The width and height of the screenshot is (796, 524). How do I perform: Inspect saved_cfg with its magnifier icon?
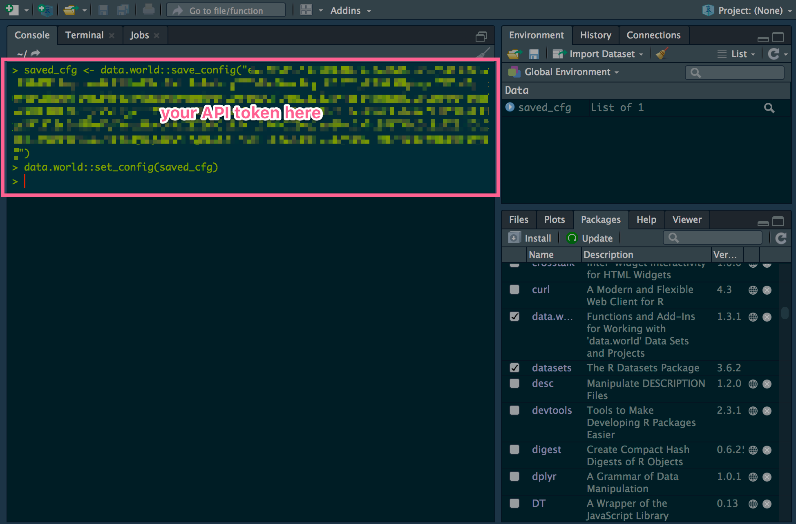click(769, 108)
